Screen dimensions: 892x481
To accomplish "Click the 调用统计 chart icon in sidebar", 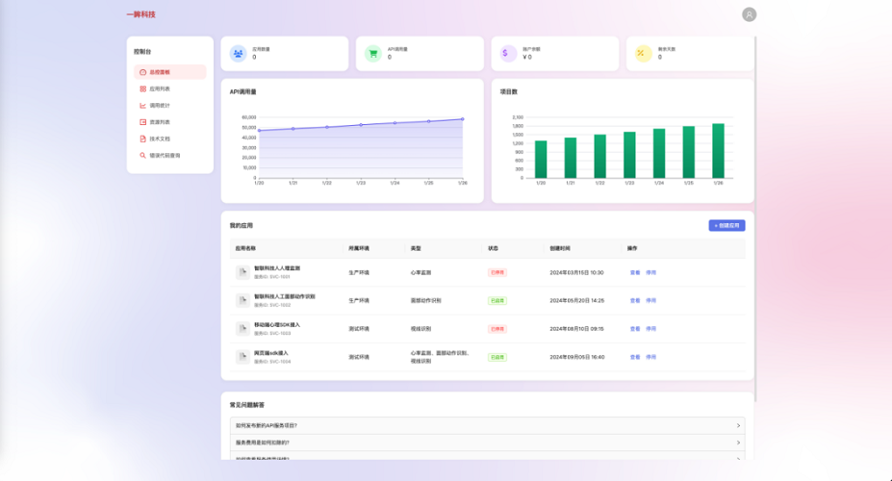I will pos(142,105).
